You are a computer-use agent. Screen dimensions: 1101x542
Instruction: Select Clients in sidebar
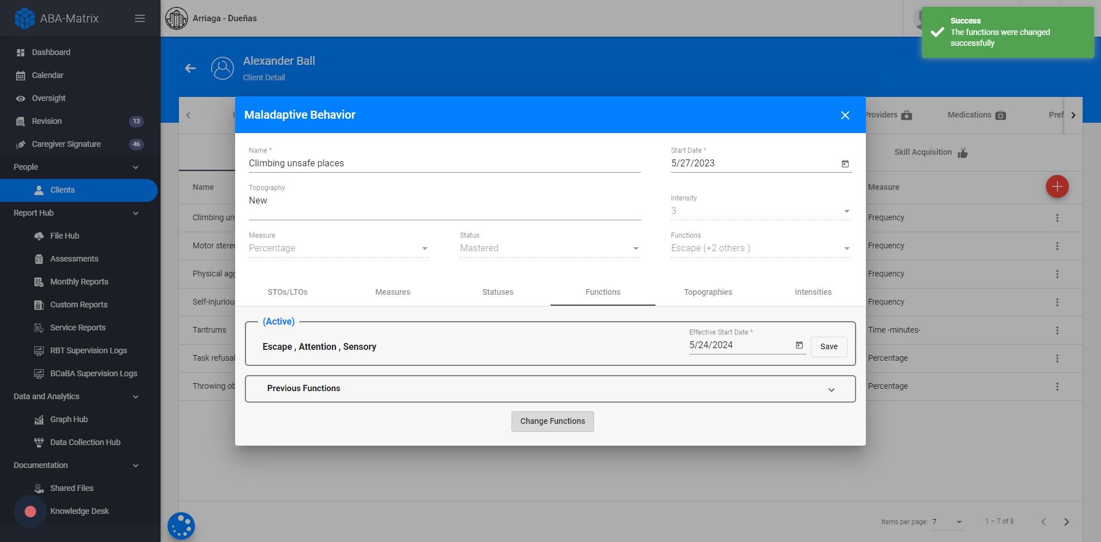(79, 190)
